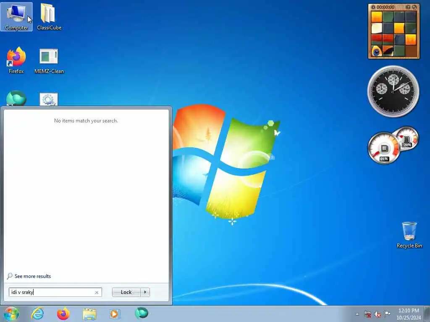Click the network status tray icon
This screenshot has height=322, width=430.
pos(367,314)
